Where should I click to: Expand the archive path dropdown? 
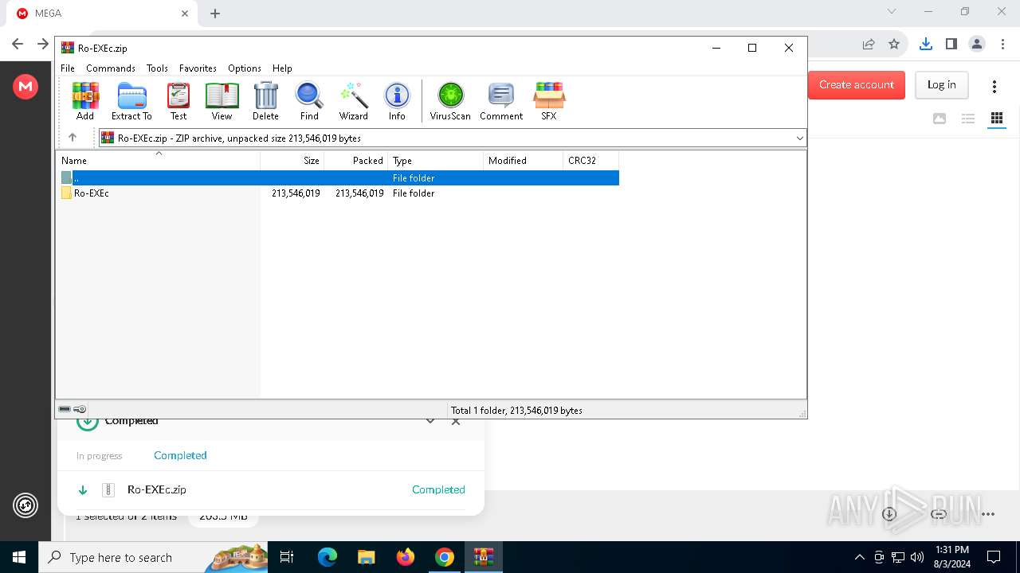click(799, 138)
